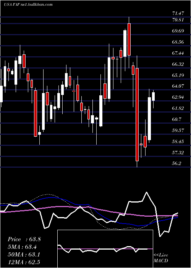
Task: Click the tallest red candle dropping to 56.2
Action: coord(137,114)
